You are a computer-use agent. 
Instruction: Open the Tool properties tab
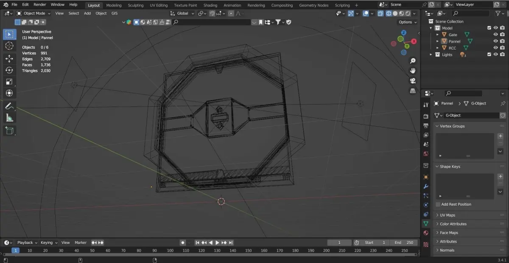click(426, 105)
